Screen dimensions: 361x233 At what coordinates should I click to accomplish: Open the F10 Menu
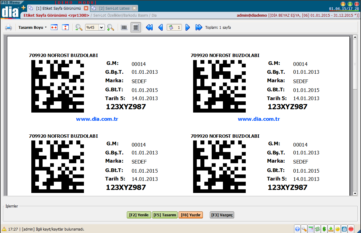[x=11, y=2]
